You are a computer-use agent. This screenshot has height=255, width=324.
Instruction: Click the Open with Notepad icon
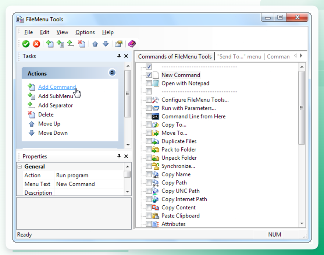156,84
